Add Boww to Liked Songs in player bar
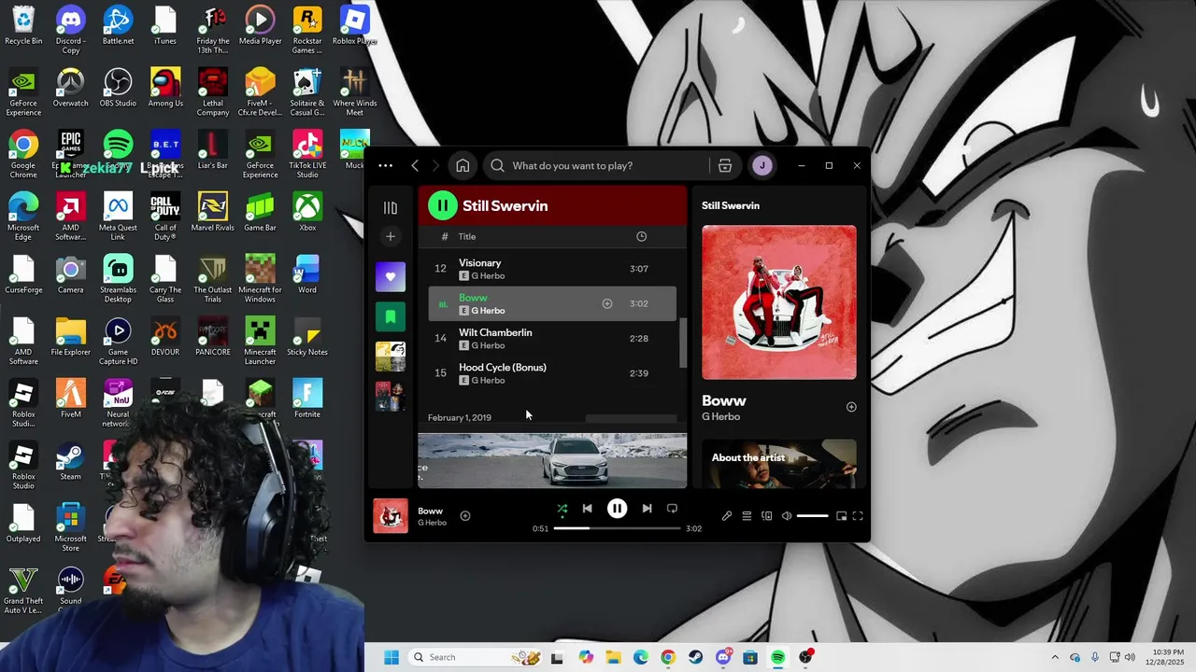This screenshot has width=1196, height=672. click(x=465, y=516)
